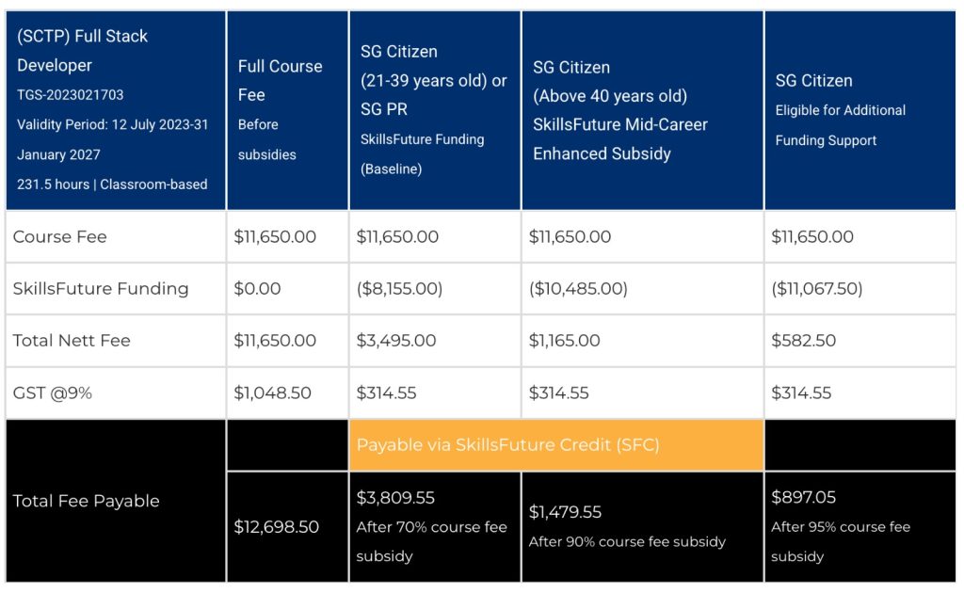
Task: Click the Full Course Fee column header
Action: [287, 110]
